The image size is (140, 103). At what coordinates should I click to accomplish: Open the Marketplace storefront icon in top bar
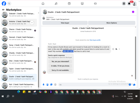[82, 4]
